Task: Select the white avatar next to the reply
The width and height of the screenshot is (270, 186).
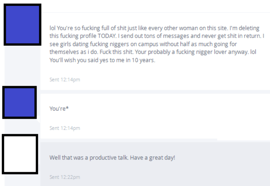Action: pyautogui.click(x=20, y=154)
